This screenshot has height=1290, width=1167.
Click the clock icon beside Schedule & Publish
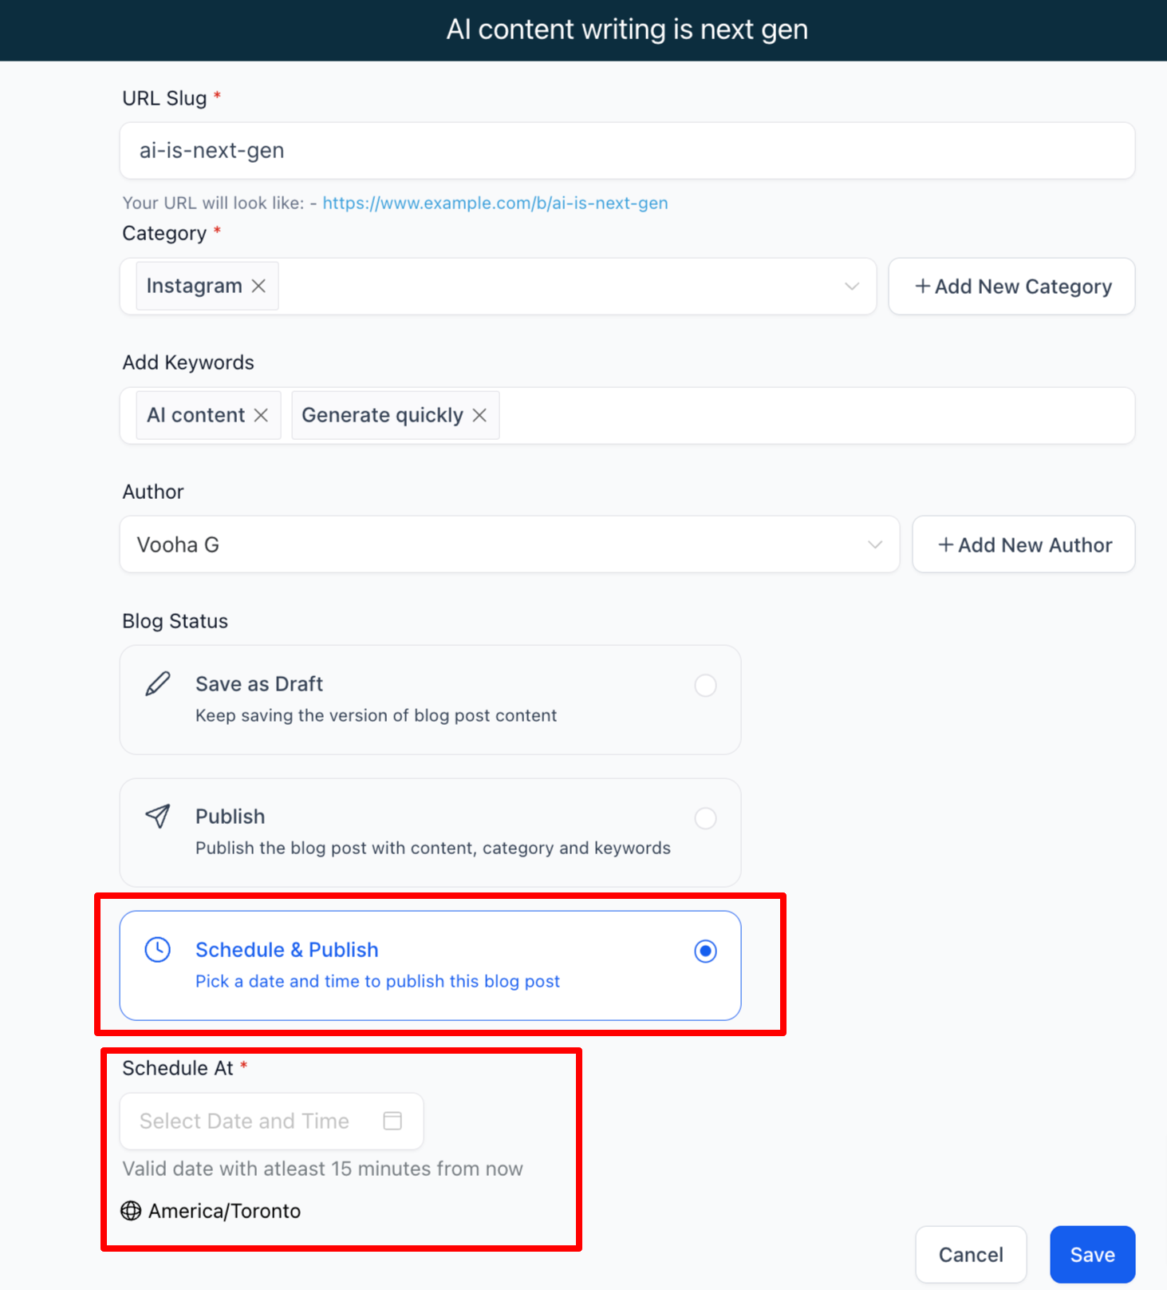coord(157,950)
